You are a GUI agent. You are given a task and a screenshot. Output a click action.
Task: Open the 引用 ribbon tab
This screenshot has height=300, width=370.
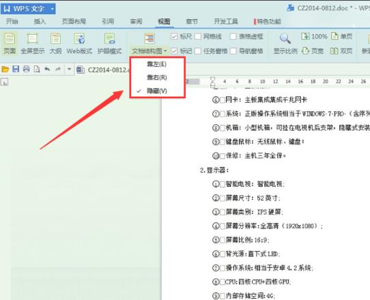click(108, 21)
